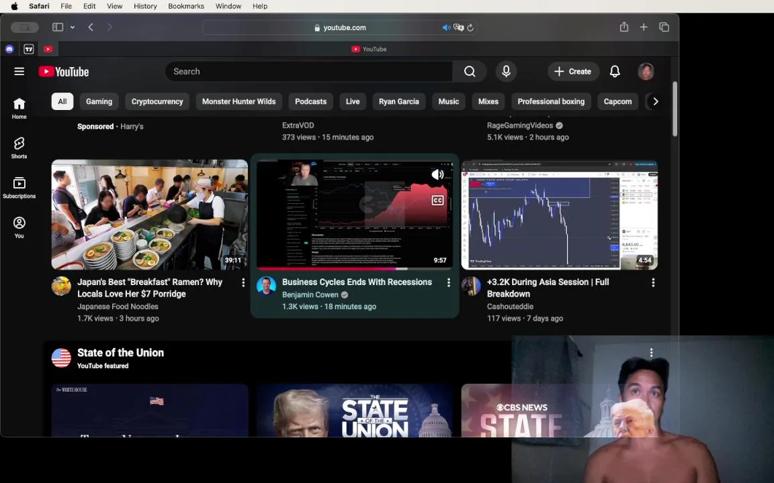This screenshot has width=774, height=483.
Task: Open the pinned TradingView tab
Action: point(29,49)
